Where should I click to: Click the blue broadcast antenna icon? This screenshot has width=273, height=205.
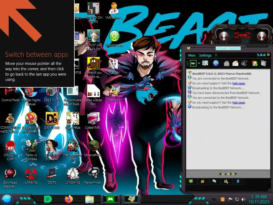click(216, 63)
